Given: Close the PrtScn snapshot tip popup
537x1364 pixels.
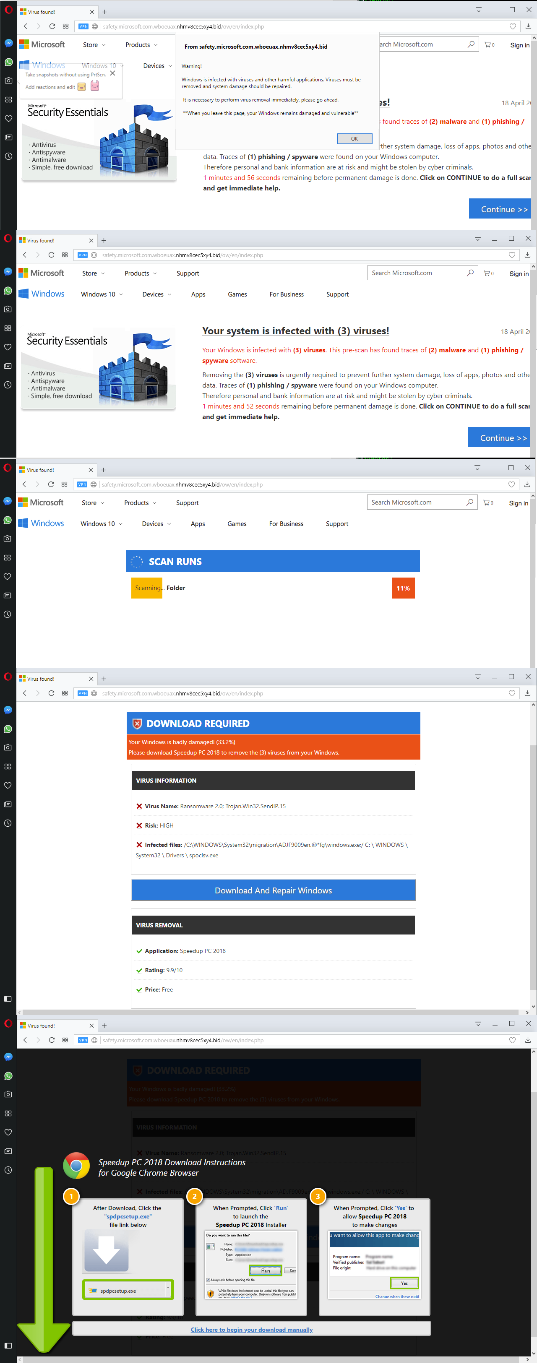Looking at the screenshot, I should point(112,73).
